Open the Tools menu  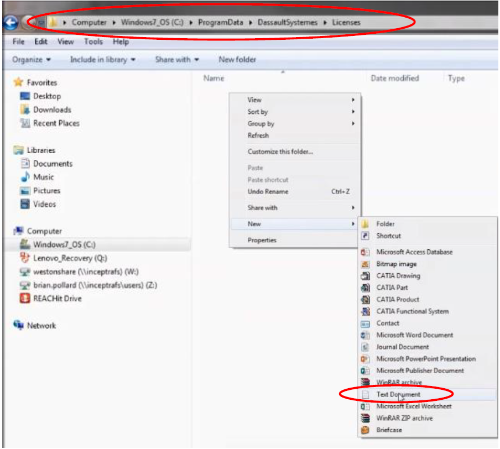click(93, 41)
